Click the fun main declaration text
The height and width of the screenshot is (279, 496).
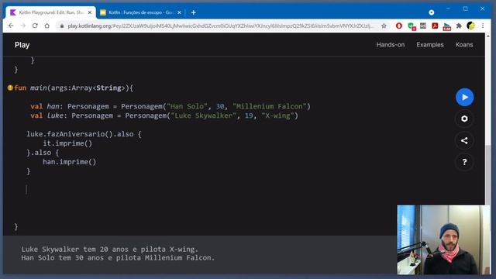coord(74,88)
